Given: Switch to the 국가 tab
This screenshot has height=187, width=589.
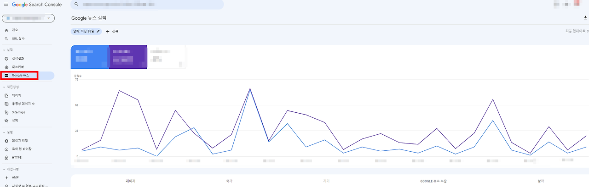Looking at the screenshot, I should 229,181.
